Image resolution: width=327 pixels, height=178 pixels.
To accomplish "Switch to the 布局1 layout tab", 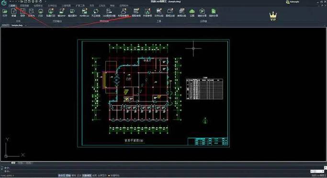I will click(21, 163).
